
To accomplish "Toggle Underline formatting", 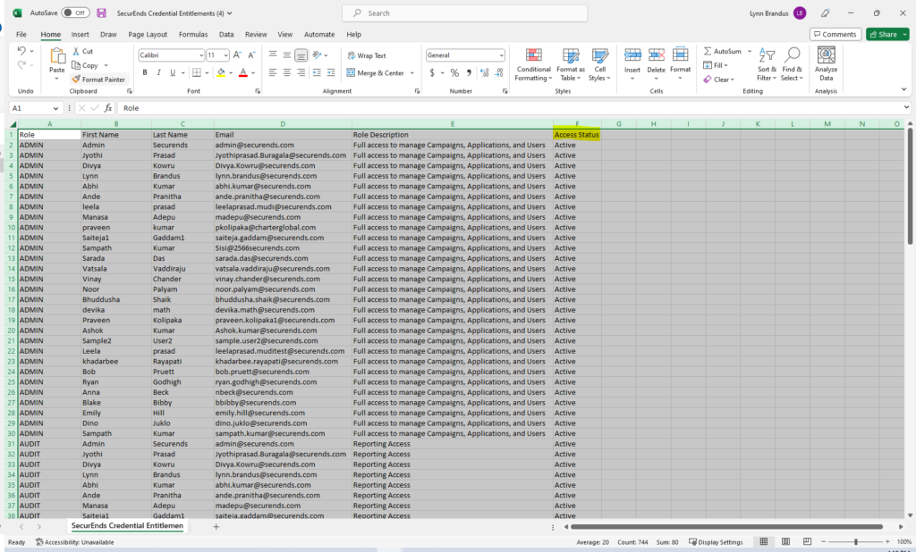I will click(x=173, y=72).
